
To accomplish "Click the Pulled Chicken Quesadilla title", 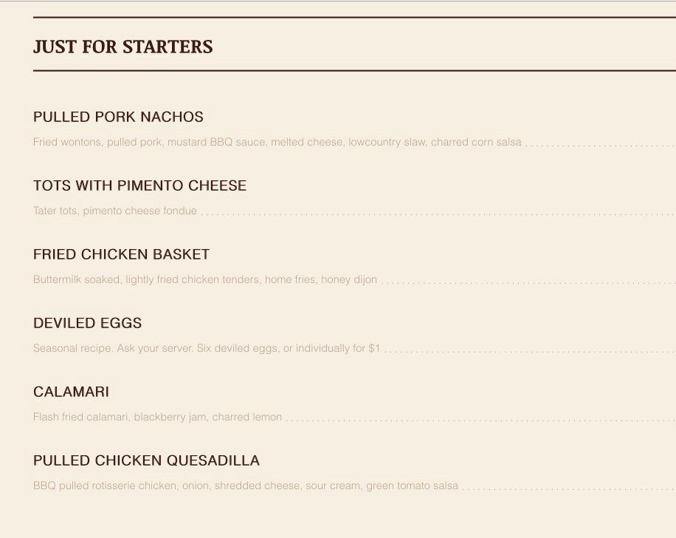I will pos(146,460).
